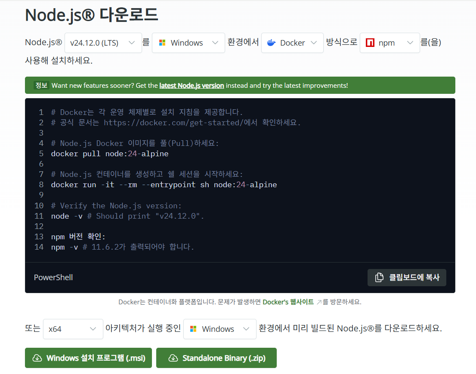Click the npm -v command on line 14
The height and width of the screenshot is (374, 476).
coord(65,247)
